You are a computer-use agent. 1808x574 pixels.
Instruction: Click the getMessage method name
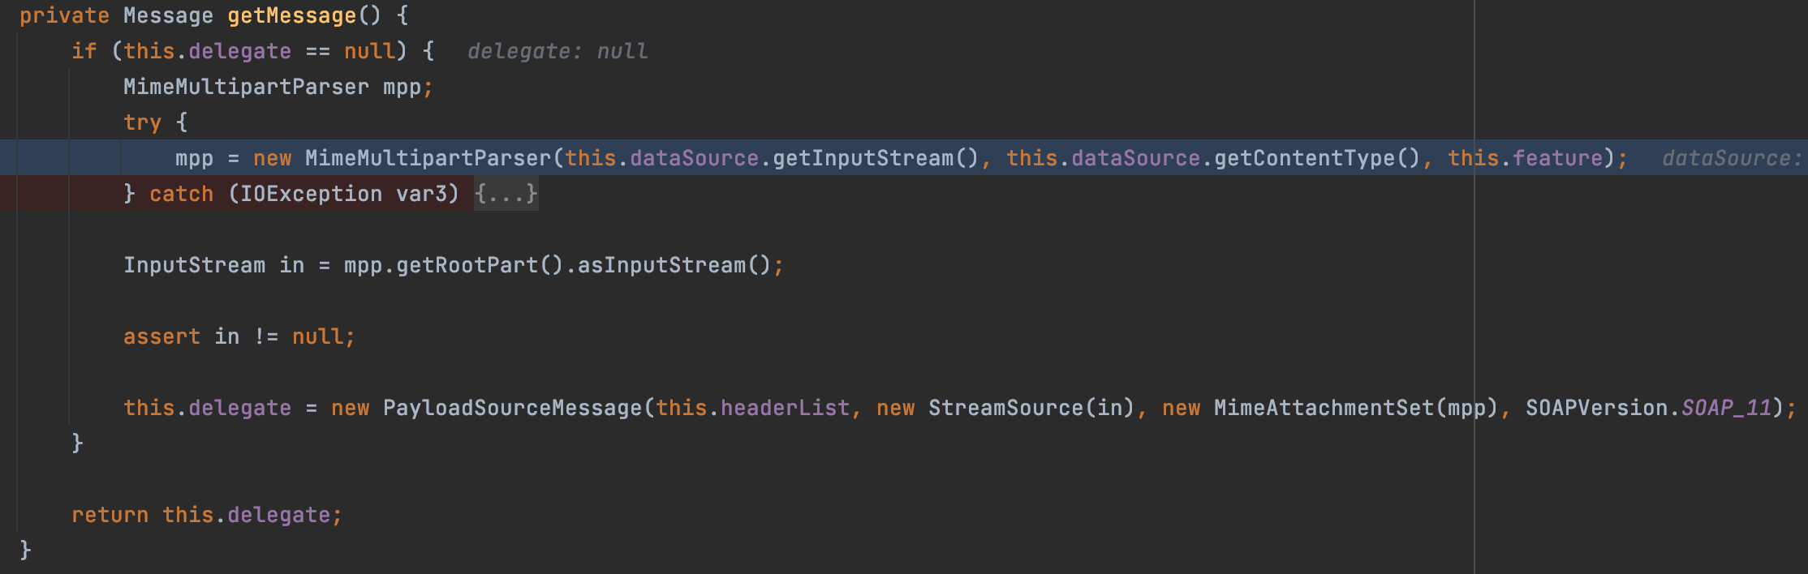tap(291, 15)
